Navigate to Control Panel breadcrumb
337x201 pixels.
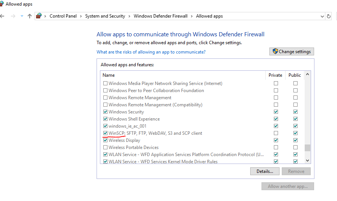[x=63, y=16]
